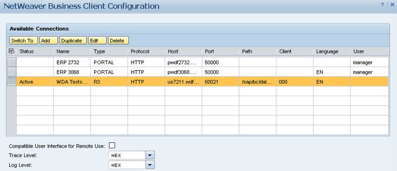
Task: Click EN language in WDA Tests row
Action: click(x=332, y=82)
